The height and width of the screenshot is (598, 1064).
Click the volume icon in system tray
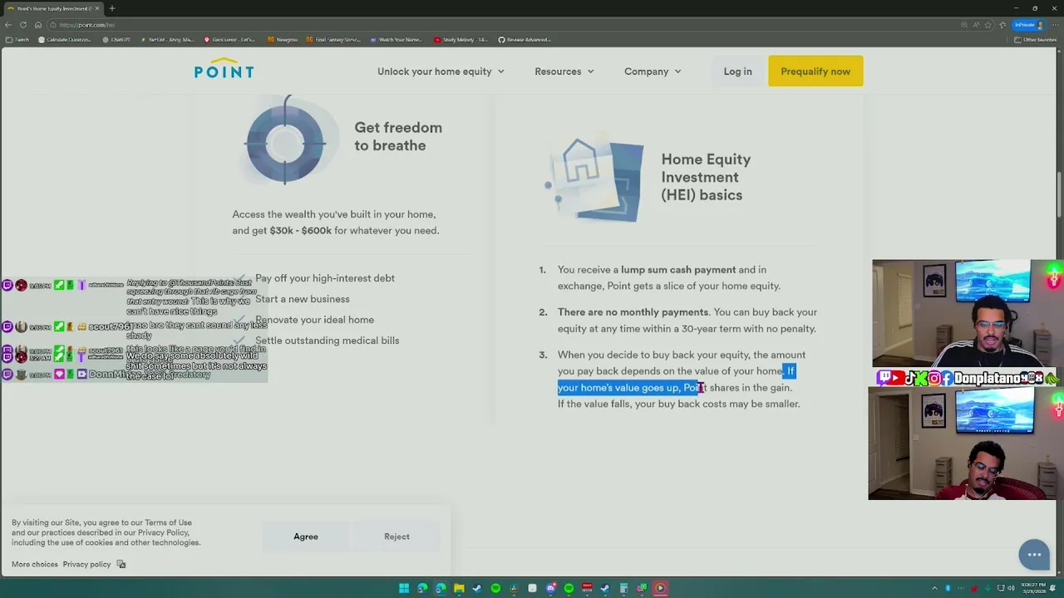(x=1011, y=588)
